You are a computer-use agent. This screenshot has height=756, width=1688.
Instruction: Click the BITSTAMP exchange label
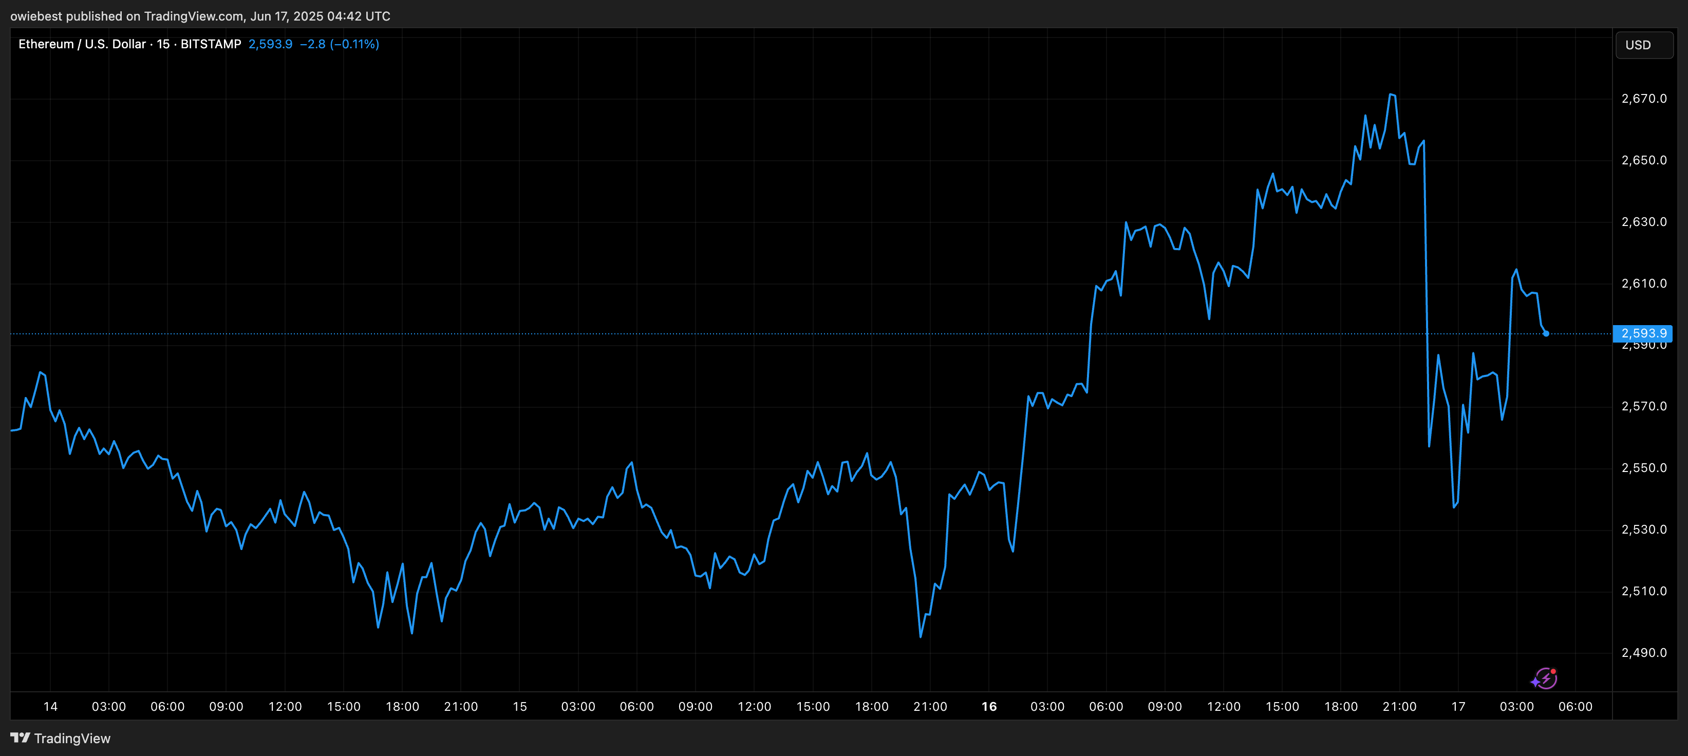coord(211,44)
